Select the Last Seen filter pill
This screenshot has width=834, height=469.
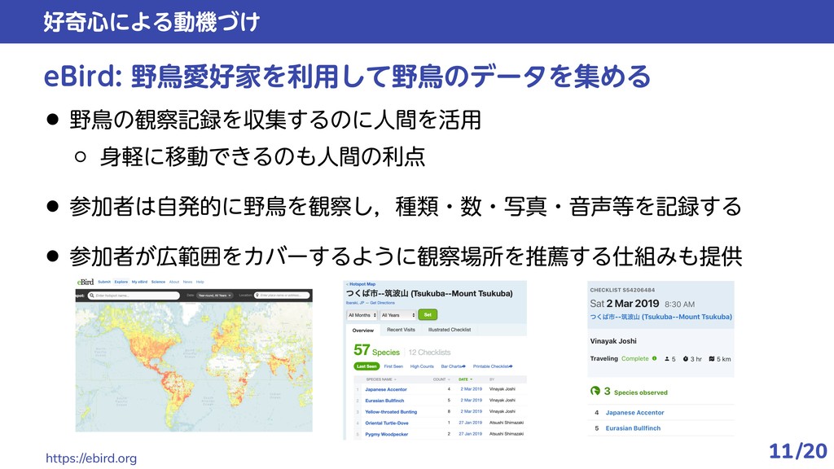click(367, 366)
